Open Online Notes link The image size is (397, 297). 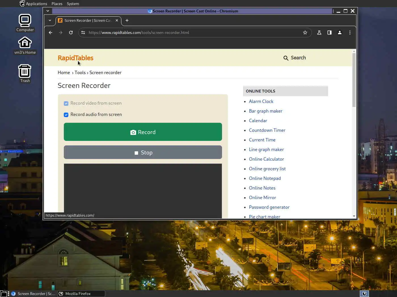(x=262, y=188)
